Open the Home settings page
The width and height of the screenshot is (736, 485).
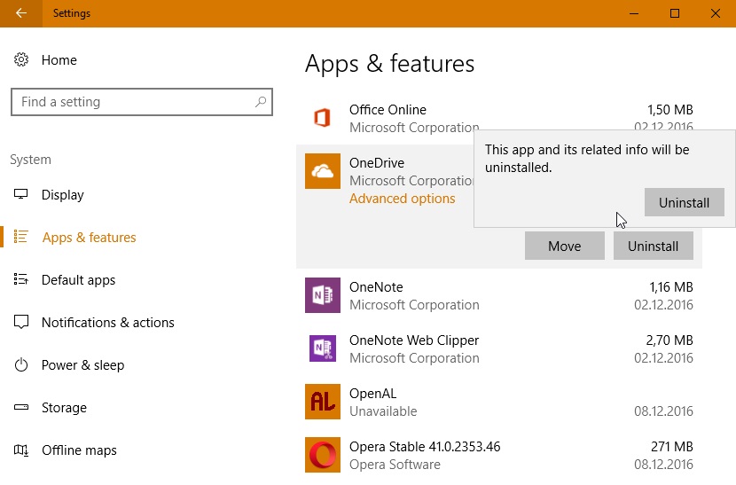pos(59,60)
